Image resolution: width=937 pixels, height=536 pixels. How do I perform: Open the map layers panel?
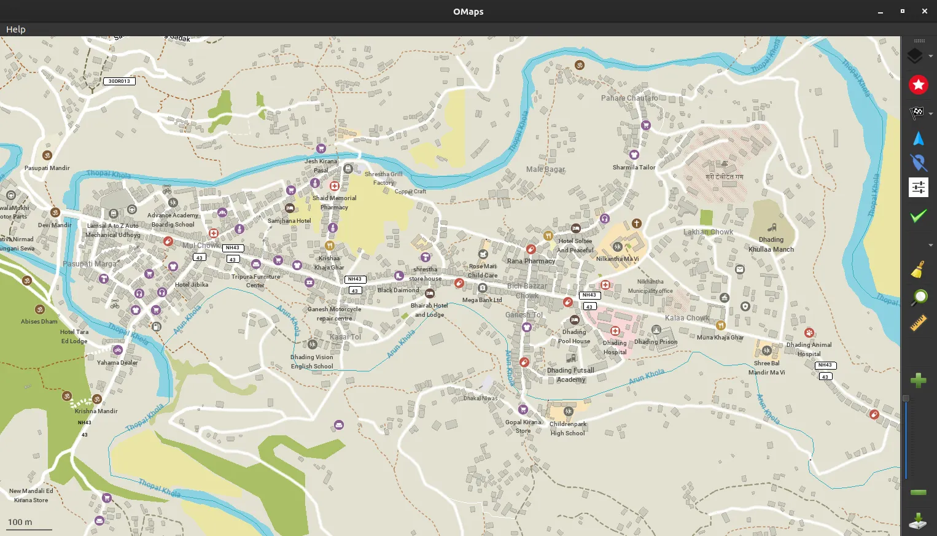click(x=915, y=56)
